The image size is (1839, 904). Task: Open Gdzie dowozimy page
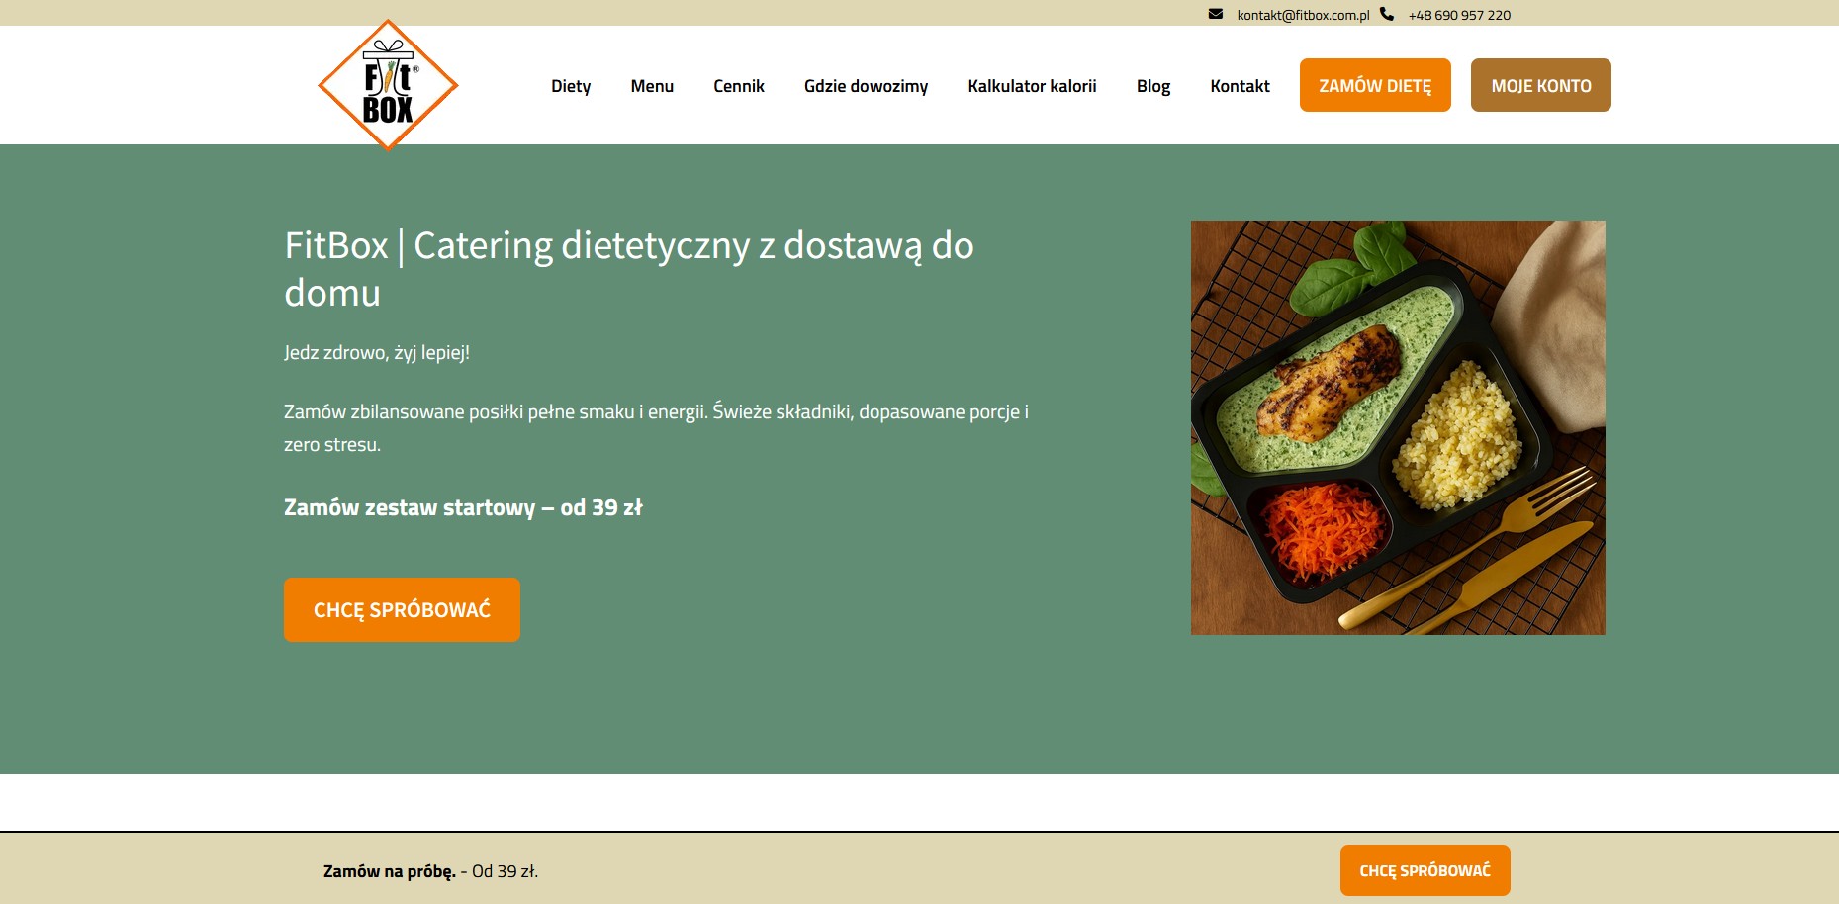click(866, 86)
